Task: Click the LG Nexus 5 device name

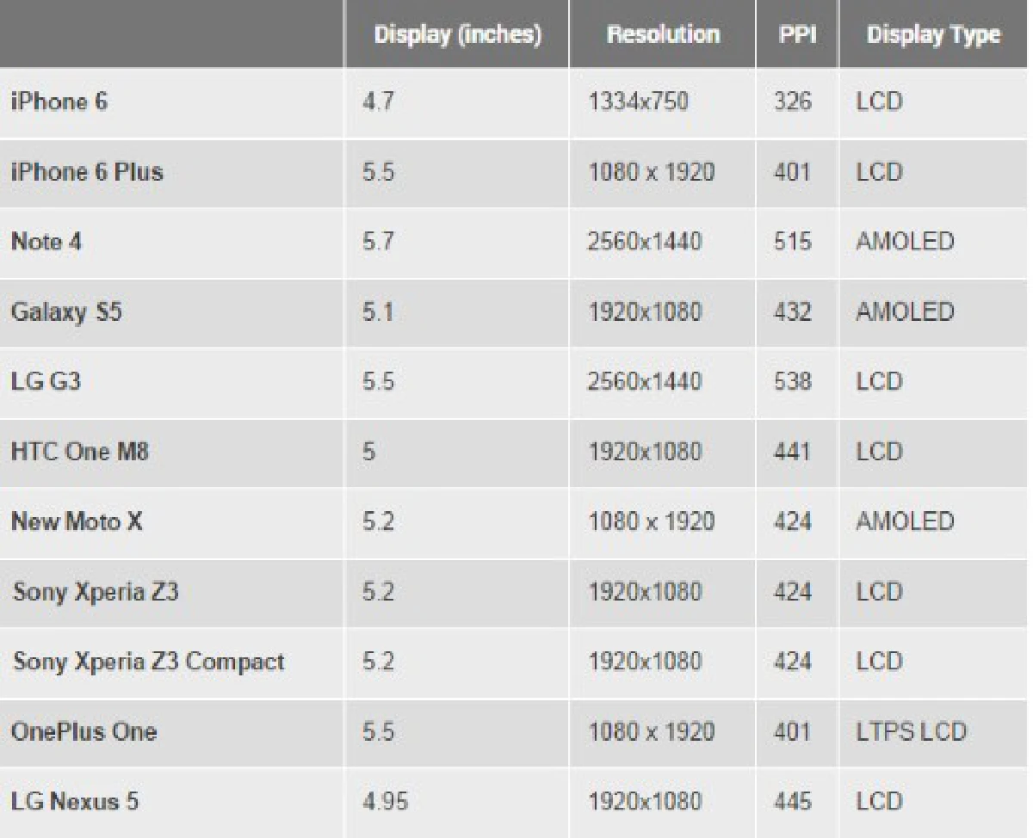Action: [x=74, y=803]
